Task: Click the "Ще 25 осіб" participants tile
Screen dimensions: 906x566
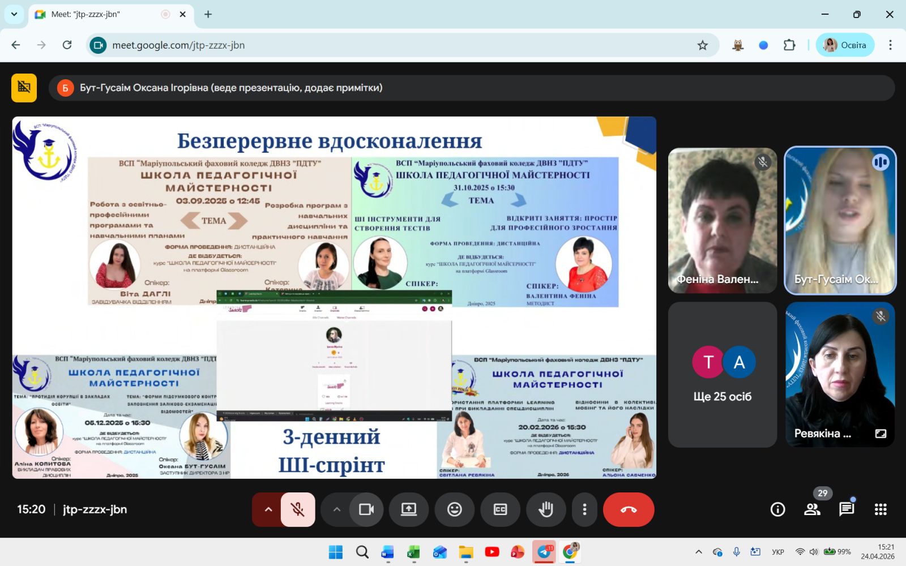Action: [x=722, y=375]
